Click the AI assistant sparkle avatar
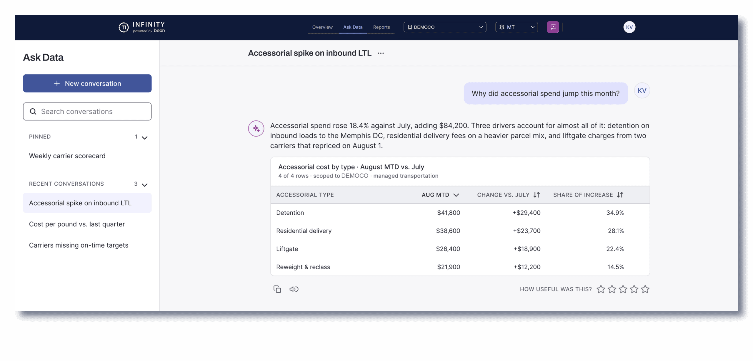The height and width of the screenshot is (361, 753). click(x=256, y=128)
